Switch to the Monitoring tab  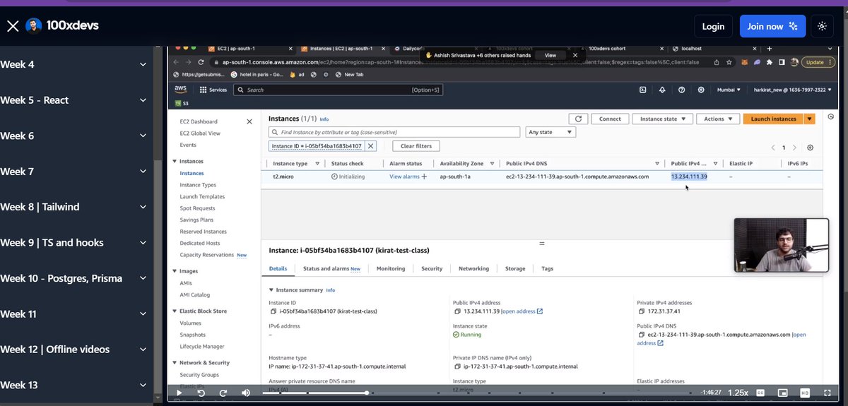pyautogui.click(x=391, y=269)
